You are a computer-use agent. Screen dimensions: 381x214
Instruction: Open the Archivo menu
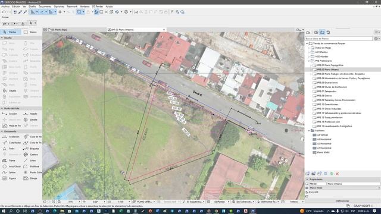point(5,7)
